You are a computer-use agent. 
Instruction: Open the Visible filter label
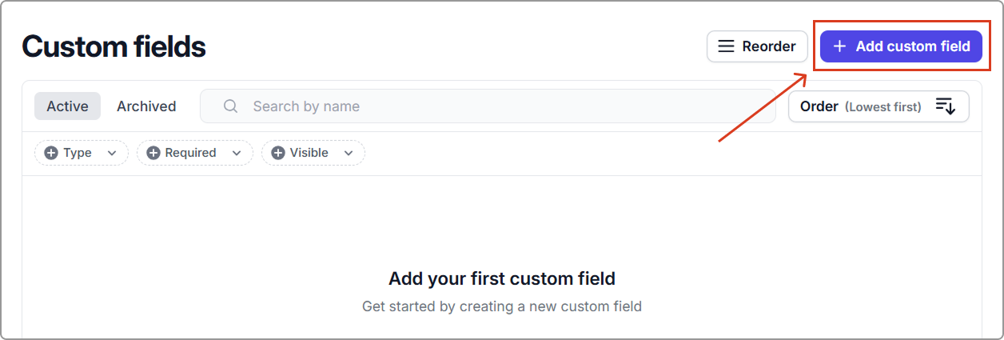(x=309, y=153)
